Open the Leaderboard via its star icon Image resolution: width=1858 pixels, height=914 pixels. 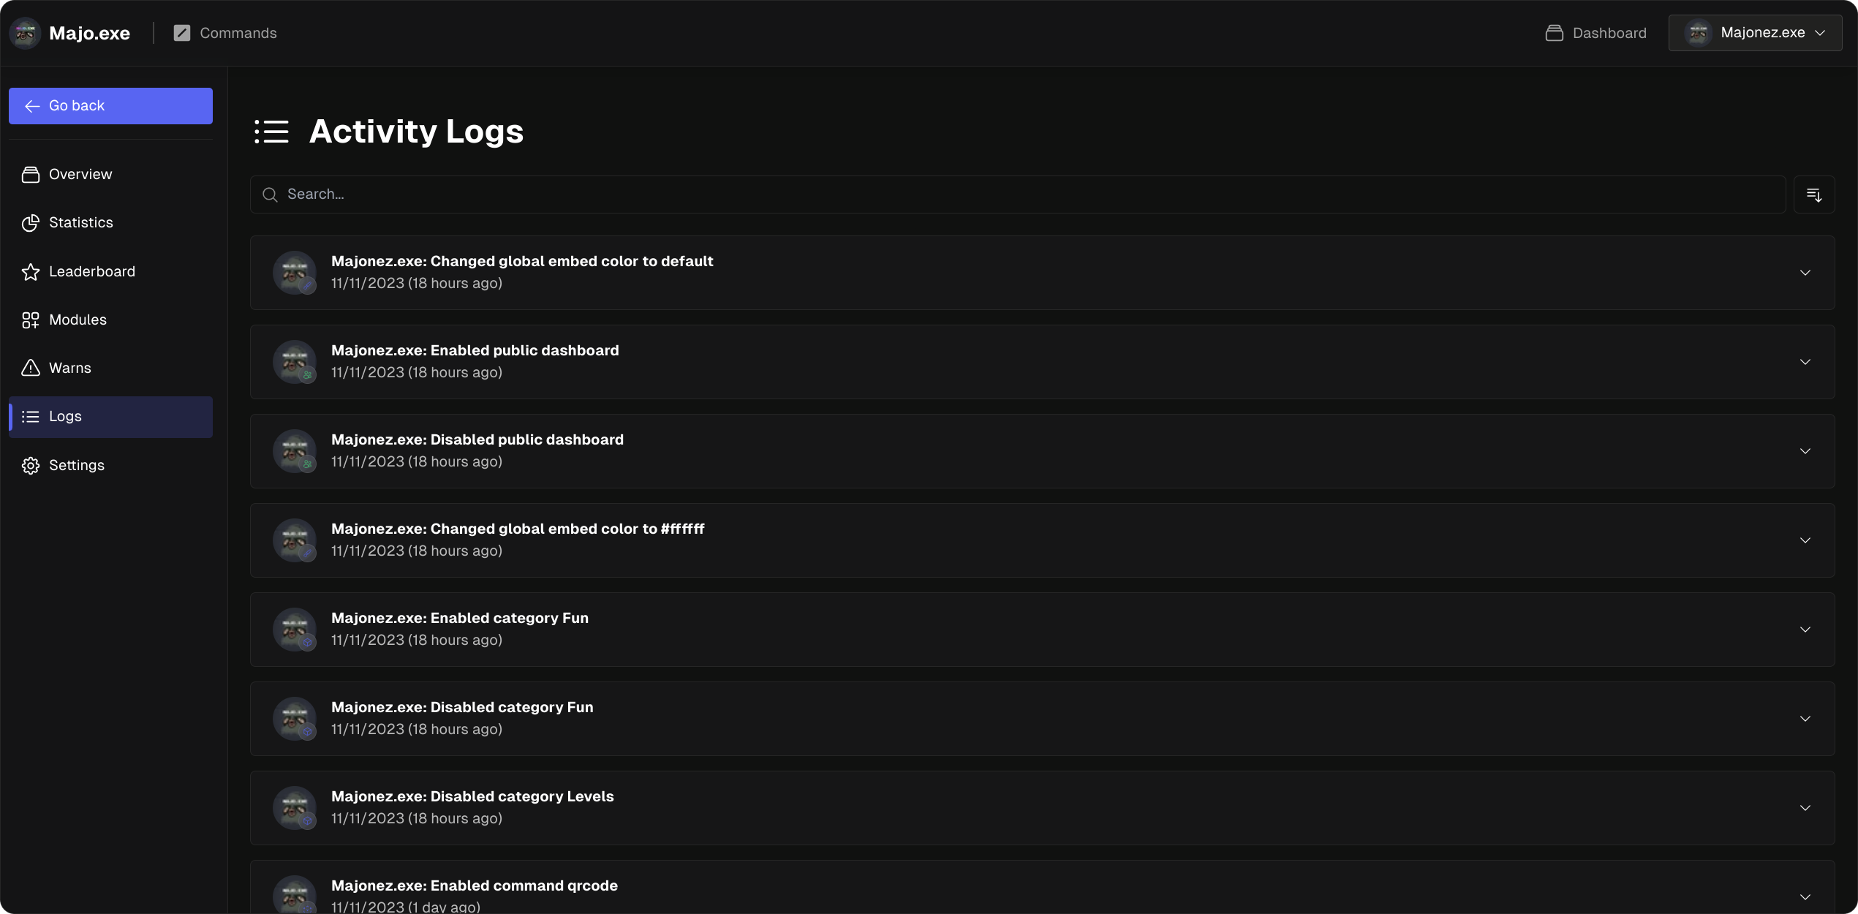[x=30, y=271]
